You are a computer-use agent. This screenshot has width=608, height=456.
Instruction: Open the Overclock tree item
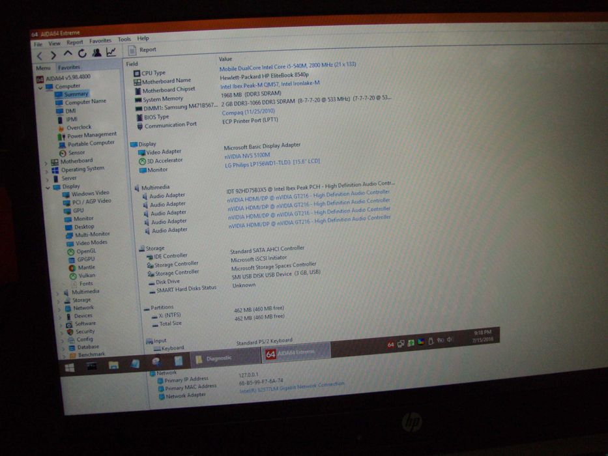click(79, 127)
